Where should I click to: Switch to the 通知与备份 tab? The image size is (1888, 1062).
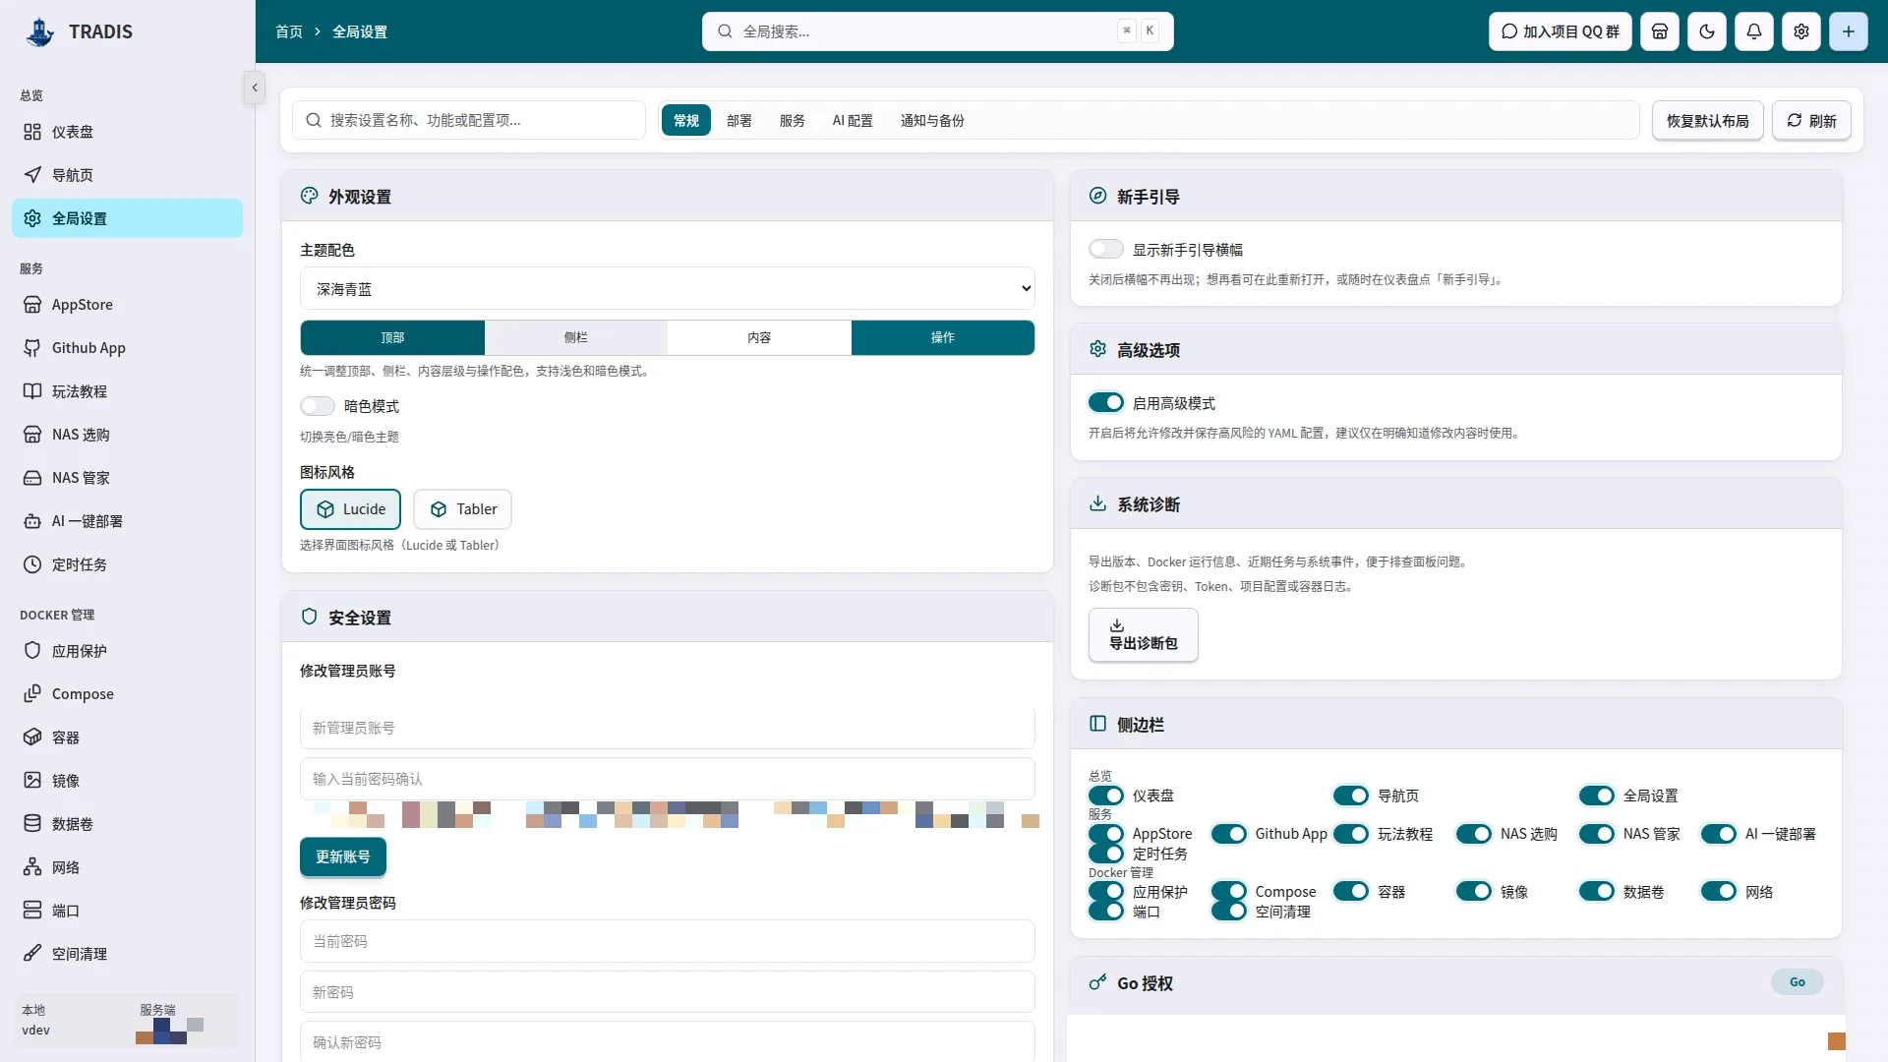click(x=932, y=120)
